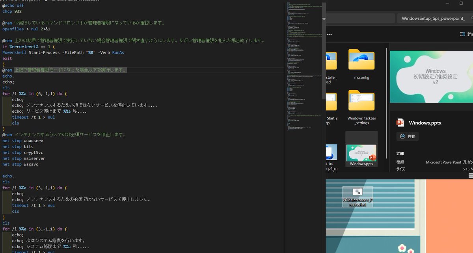
Task: Maximize the File Explorer window
Action: pyautogui.click(x=461, y=3)
